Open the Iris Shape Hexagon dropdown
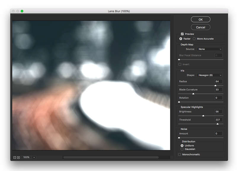This screenshot has height=171, width=237. point(209,75)
